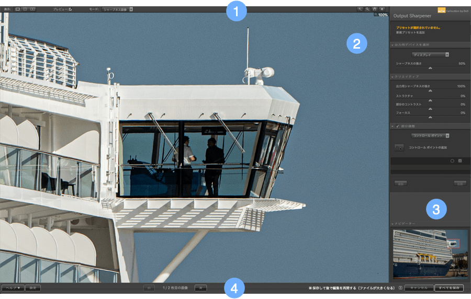The width and height of the screenshot is (471, 299).
Task: Collapse the 部分調整 section arrow
Action: click(x=392, y=126)
